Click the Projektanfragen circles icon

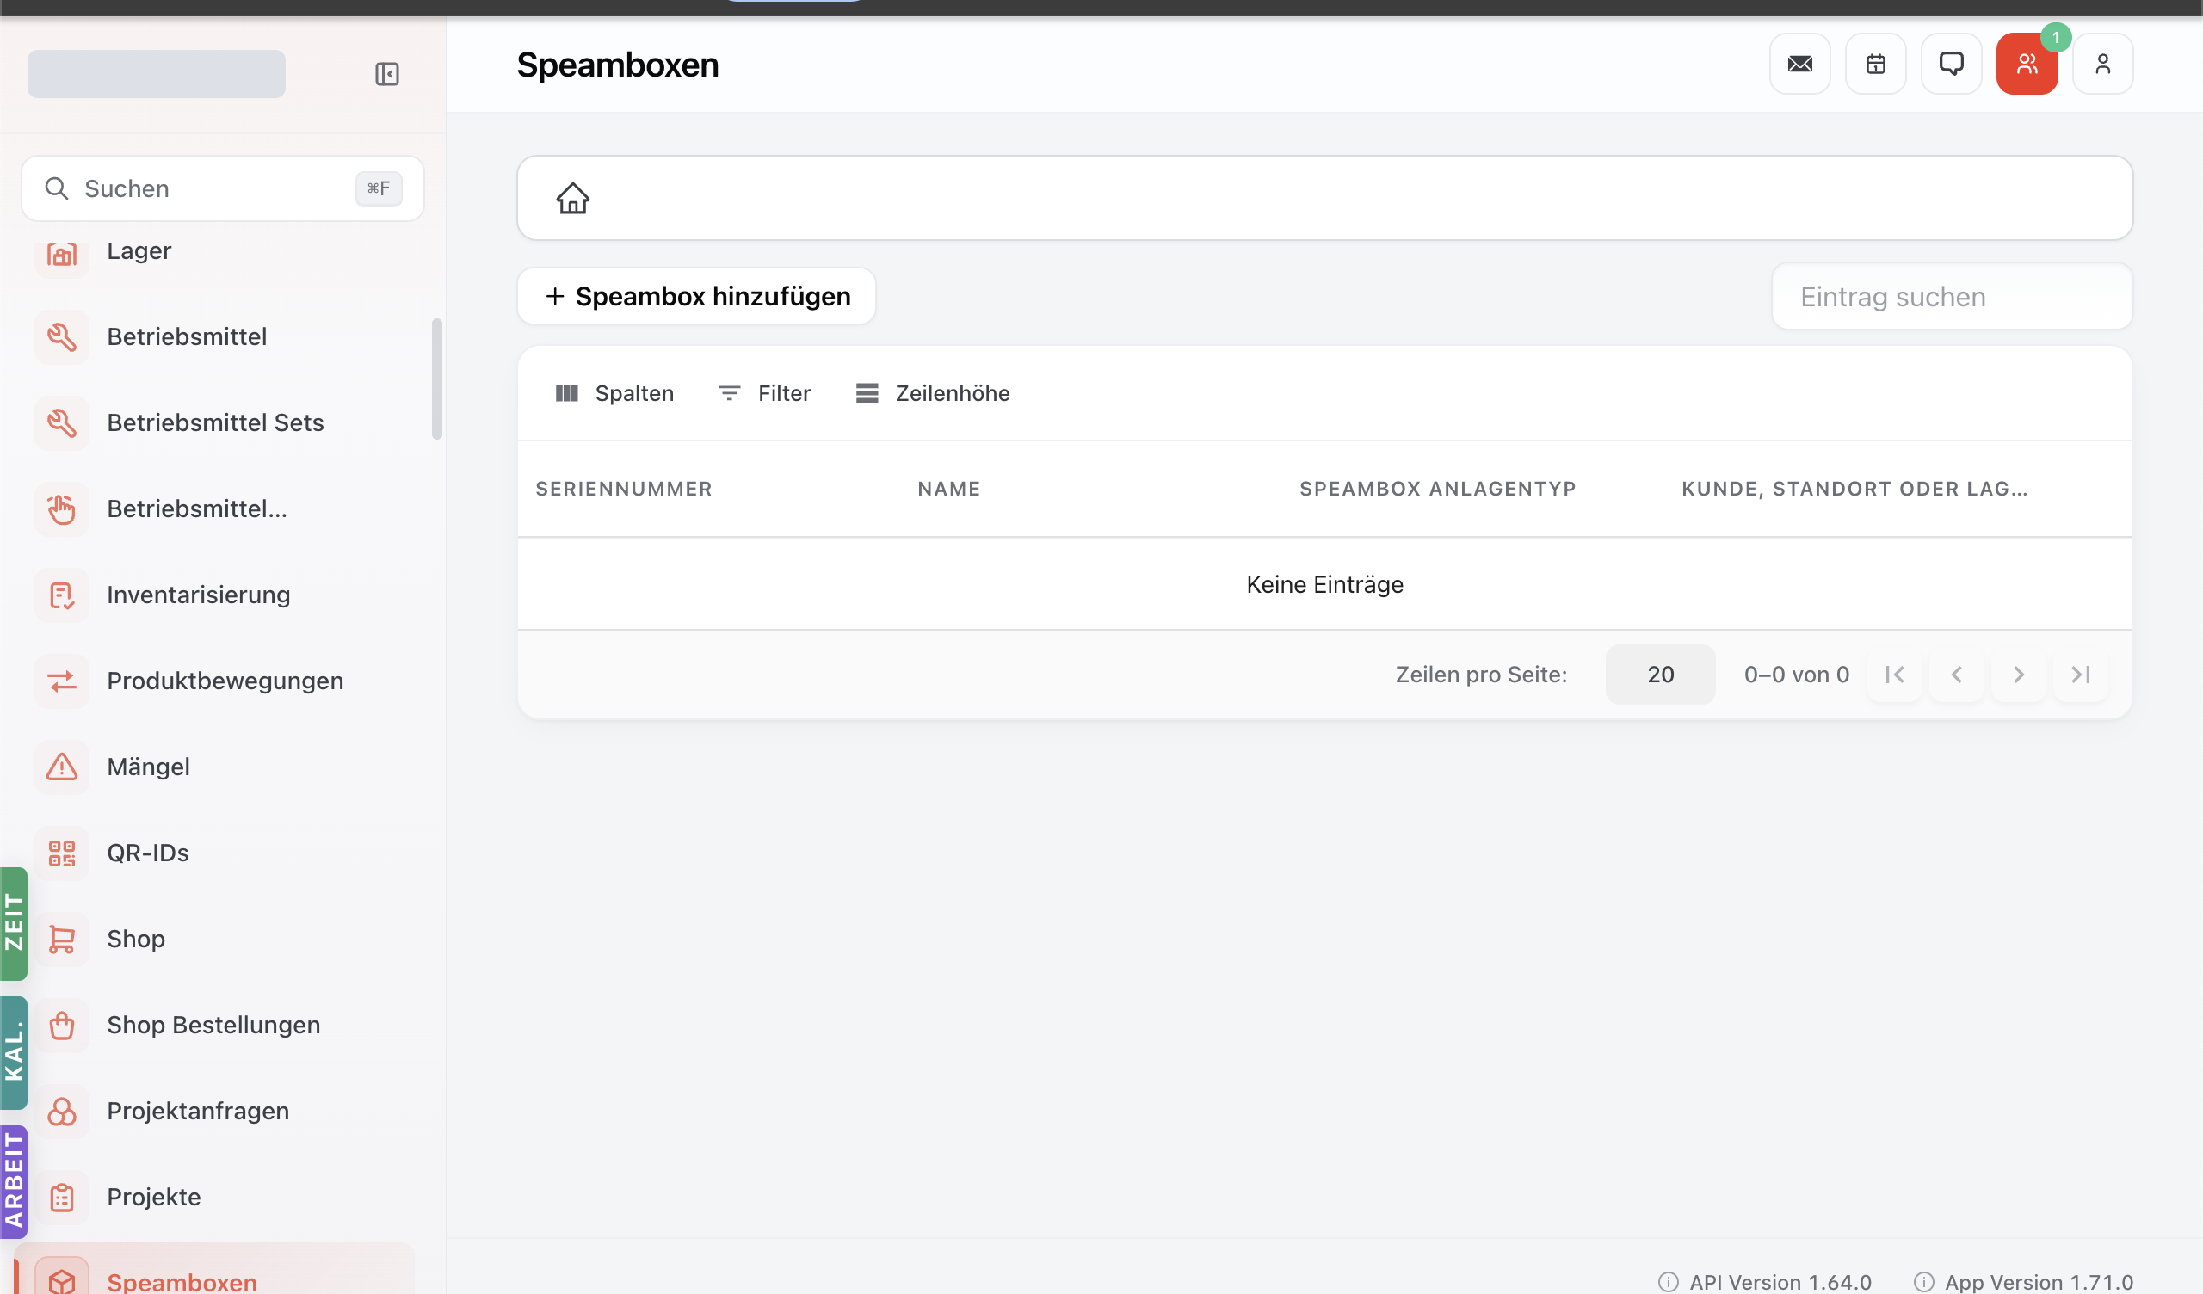click(x=61, y=1111)
